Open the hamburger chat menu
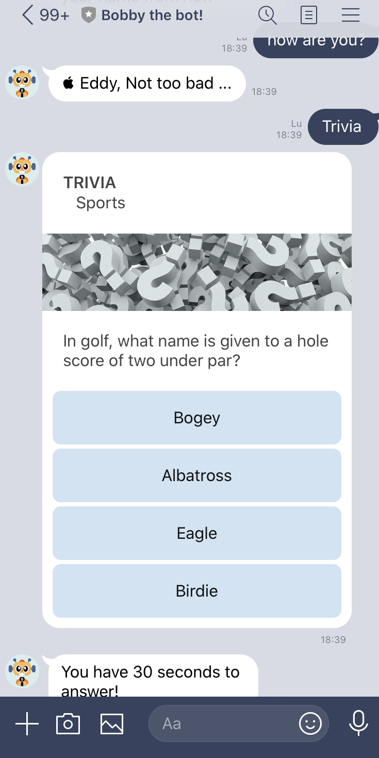The image size is (379, 758). (x=351, y=15)
